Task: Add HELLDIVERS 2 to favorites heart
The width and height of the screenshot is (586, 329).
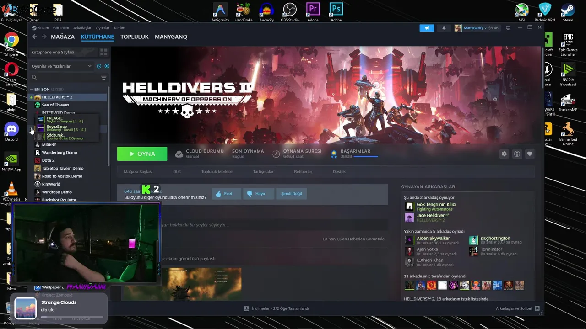Action: pyautogui.click(x=530, y=154)
